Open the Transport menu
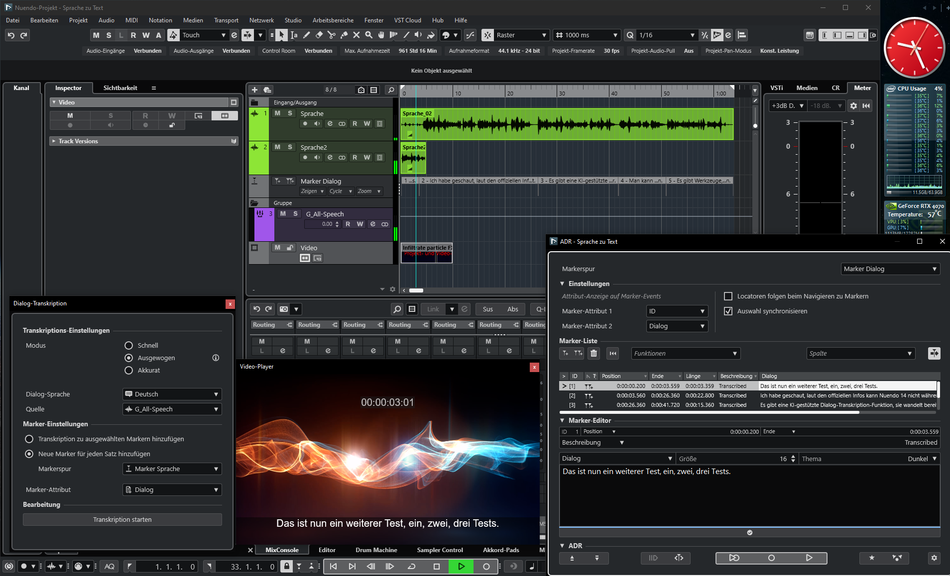The height and width of the screenshot is (576, 950). [x=226, y=20]
